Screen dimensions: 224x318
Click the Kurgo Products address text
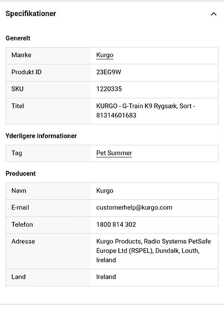click(153, 251)
